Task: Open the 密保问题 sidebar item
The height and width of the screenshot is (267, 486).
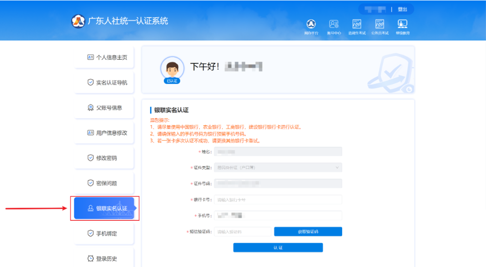Action: click(x=104, y=183)
